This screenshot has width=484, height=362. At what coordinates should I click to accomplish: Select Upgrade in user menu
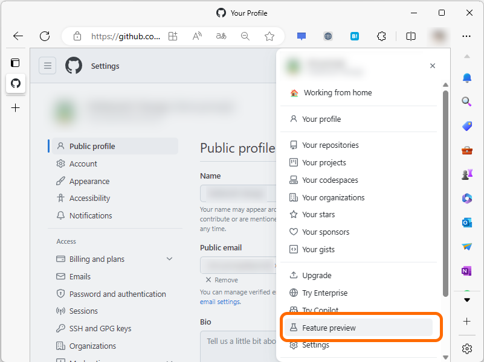(x=359, y=275)
